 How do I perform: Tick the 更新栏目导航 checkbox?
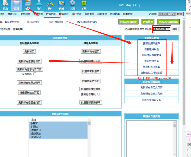coord(98,94)
